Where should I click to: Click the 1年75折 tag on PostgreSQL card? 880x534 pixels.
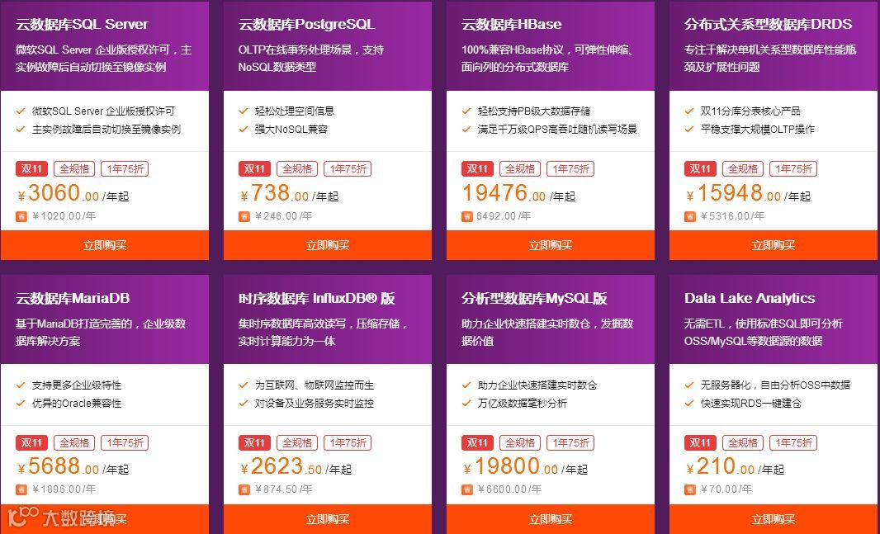(348, 169)
